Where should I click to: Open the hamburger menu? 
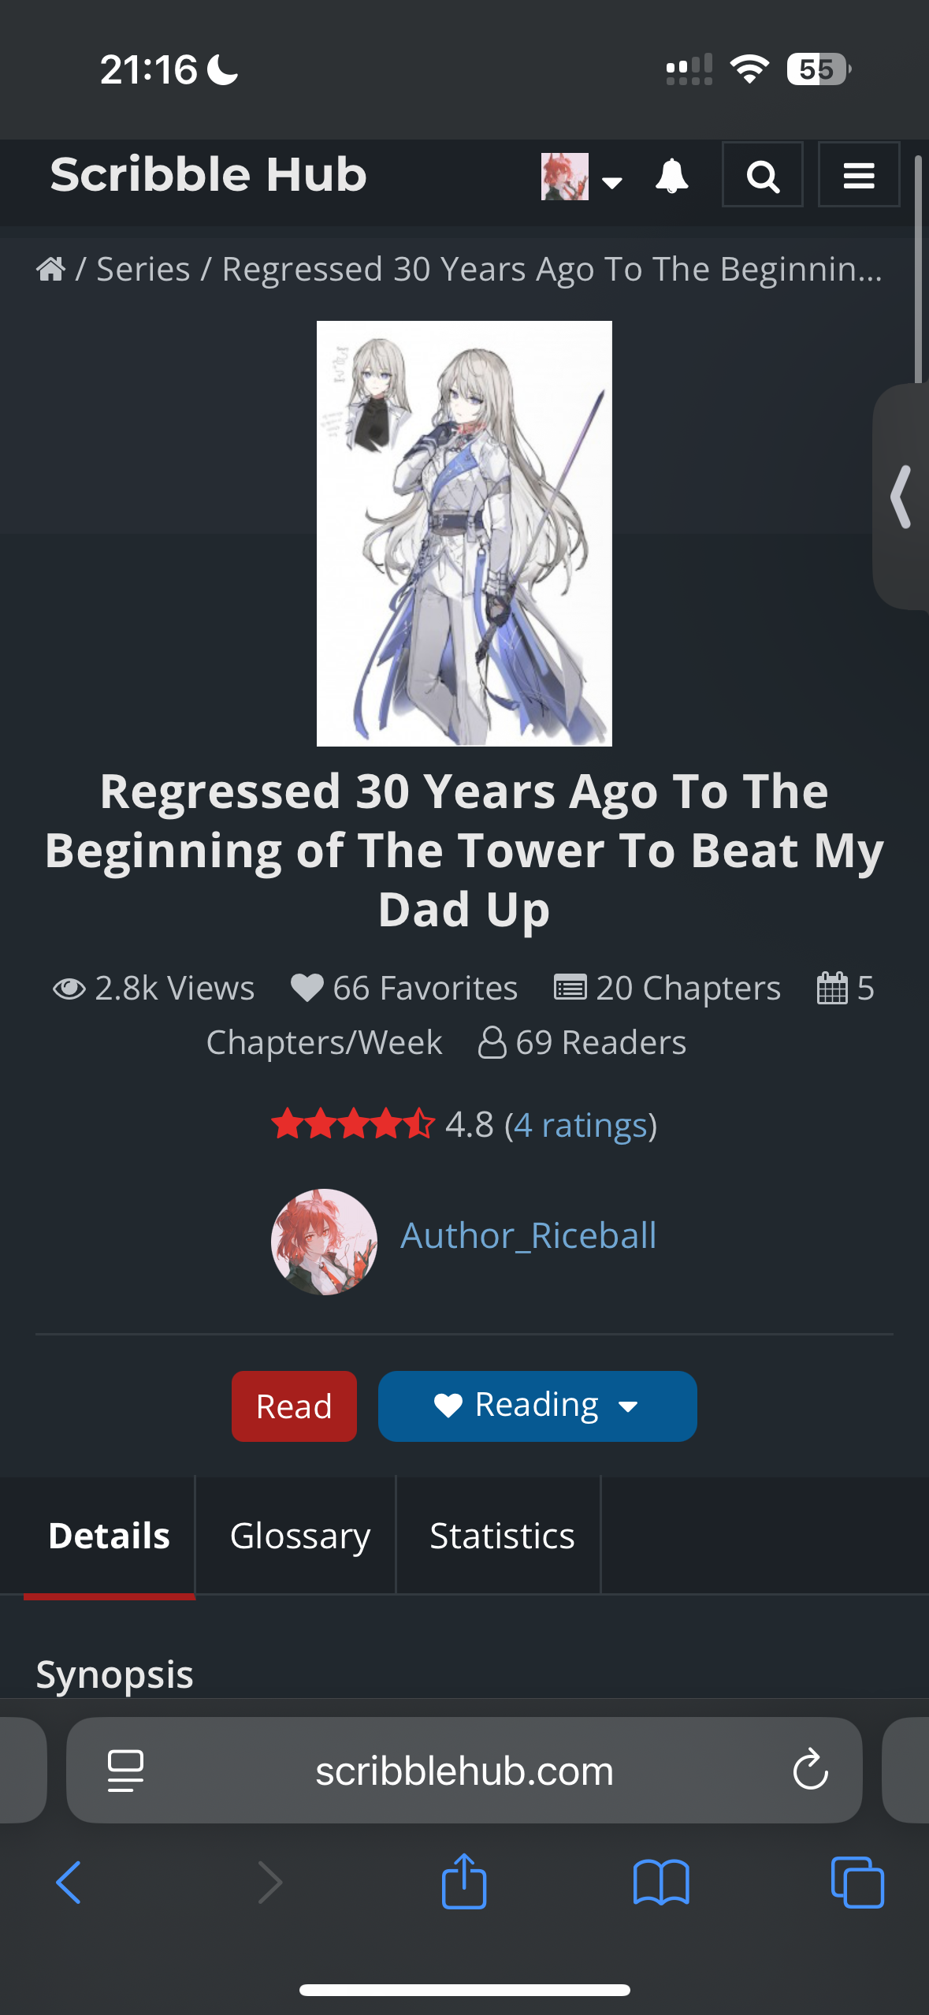tap(859, 175)
